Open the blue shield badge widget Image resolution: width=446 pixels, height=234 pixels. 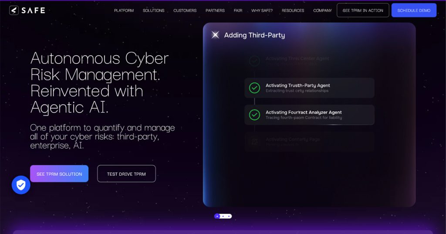tap(21, 185)
